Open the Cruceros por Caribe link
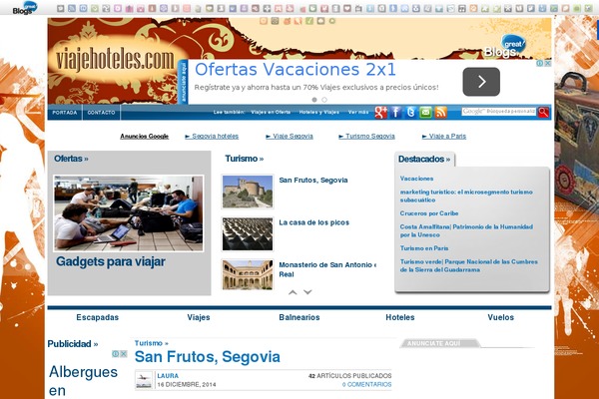This screenshot has height=399, width=599. 429,213
